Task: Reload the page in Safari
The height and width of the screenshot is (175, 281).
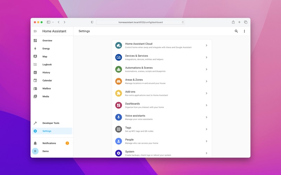Action: click(x=183, y=22)
